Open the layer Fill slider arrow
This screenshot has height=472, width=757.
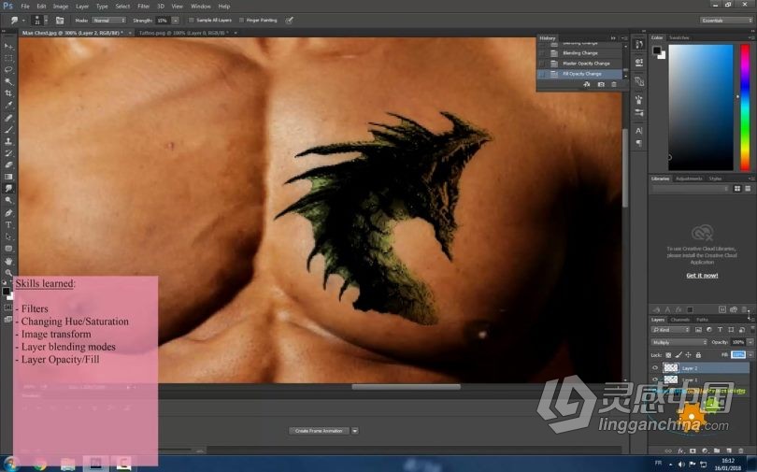click(x=750, y=355)
